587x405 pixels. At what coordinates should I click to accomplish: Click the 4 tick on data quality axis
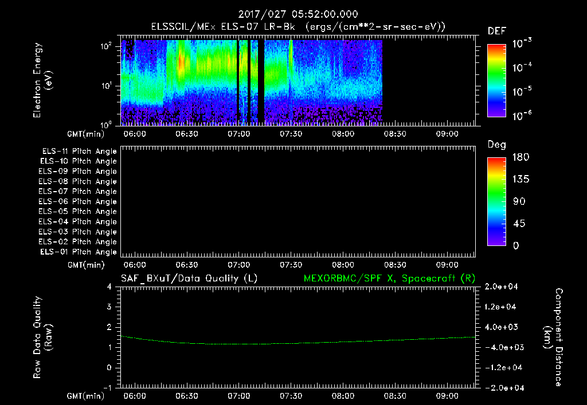point(109,287)
